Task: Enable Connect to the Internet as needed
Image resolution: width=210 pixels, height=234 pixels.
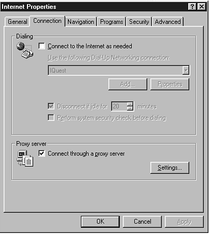Action: tap(41, 46)
